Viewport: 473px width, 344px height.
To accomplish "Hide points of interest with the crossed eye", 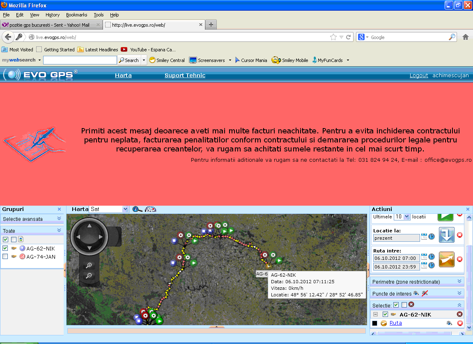I will (425, 294).
